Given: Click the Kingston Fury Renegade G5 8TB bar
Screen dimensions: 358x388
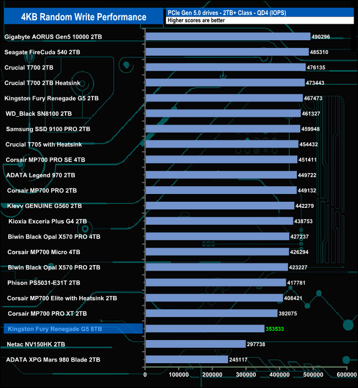Looking at the screenshot, I should click(205, 328).
